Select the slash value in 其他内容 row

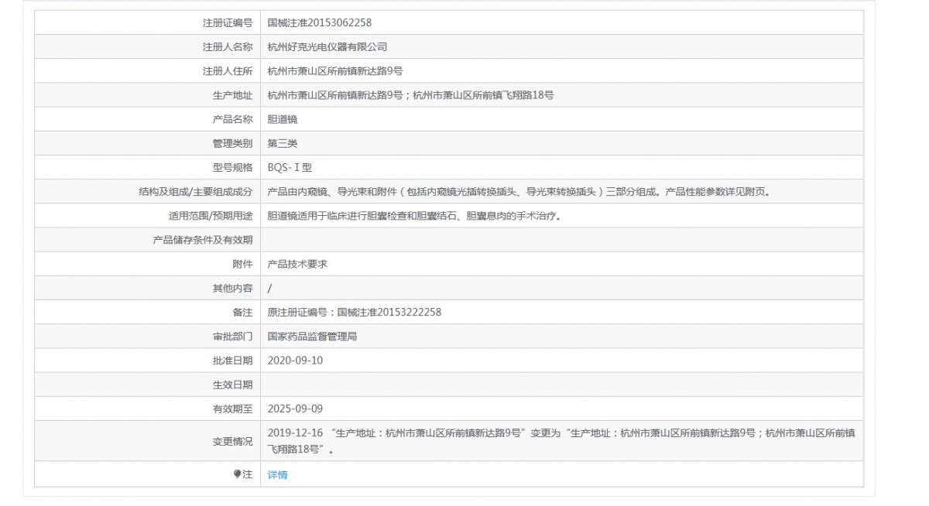[x=269, y=288]
